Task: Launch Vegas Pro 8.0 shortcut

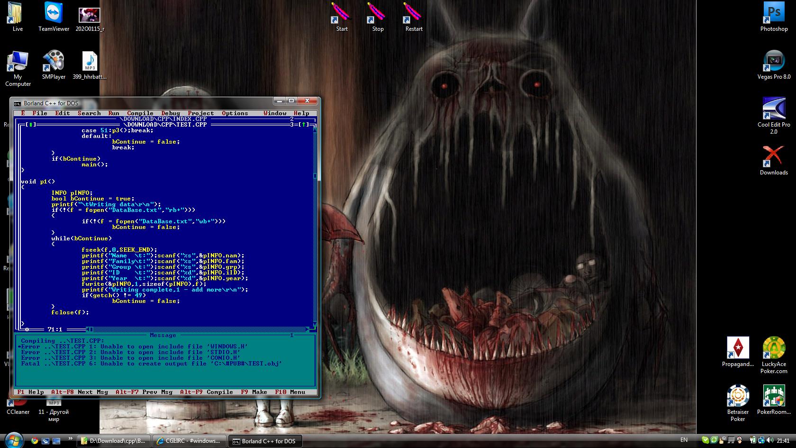Action: (x=774, y=65)
